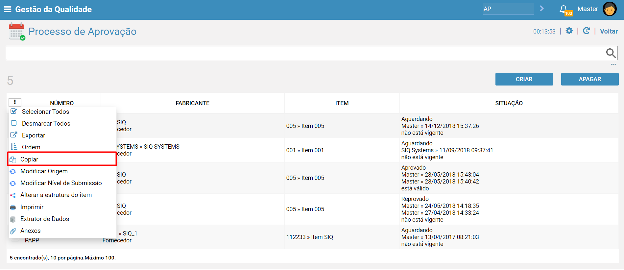Click the Master username label
624x270 pixels.
[588, 9]
